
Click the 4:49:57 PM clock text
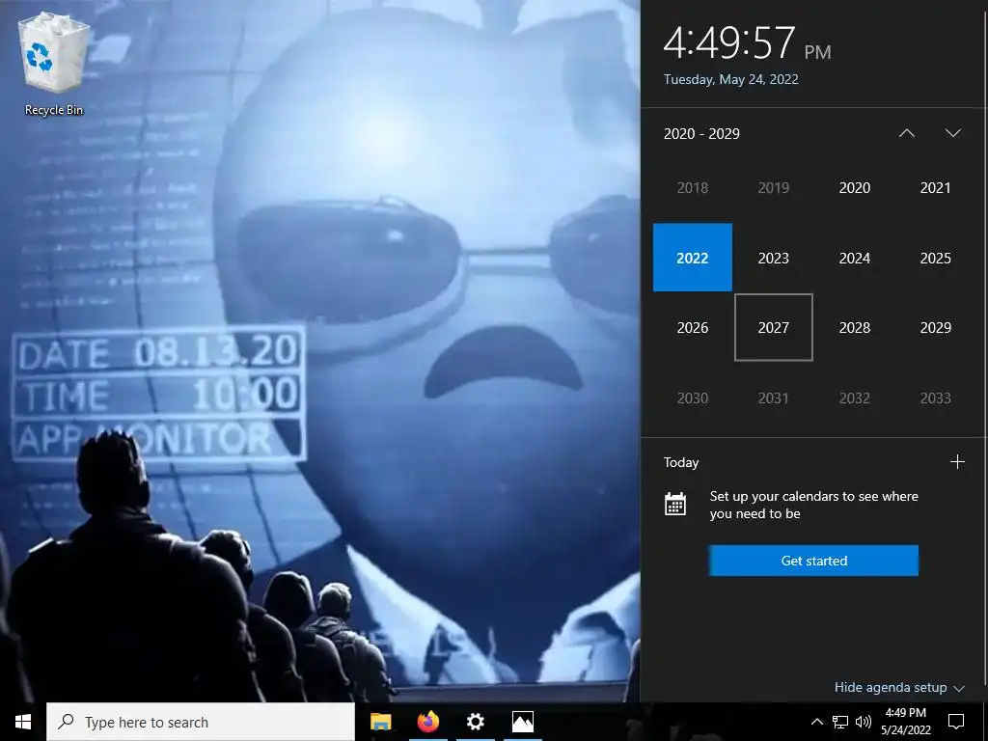click(x=748, y=42)
